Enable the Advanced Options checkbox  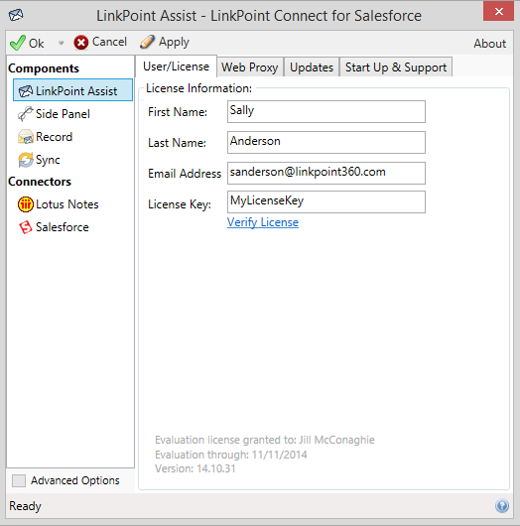pos(19,480)
